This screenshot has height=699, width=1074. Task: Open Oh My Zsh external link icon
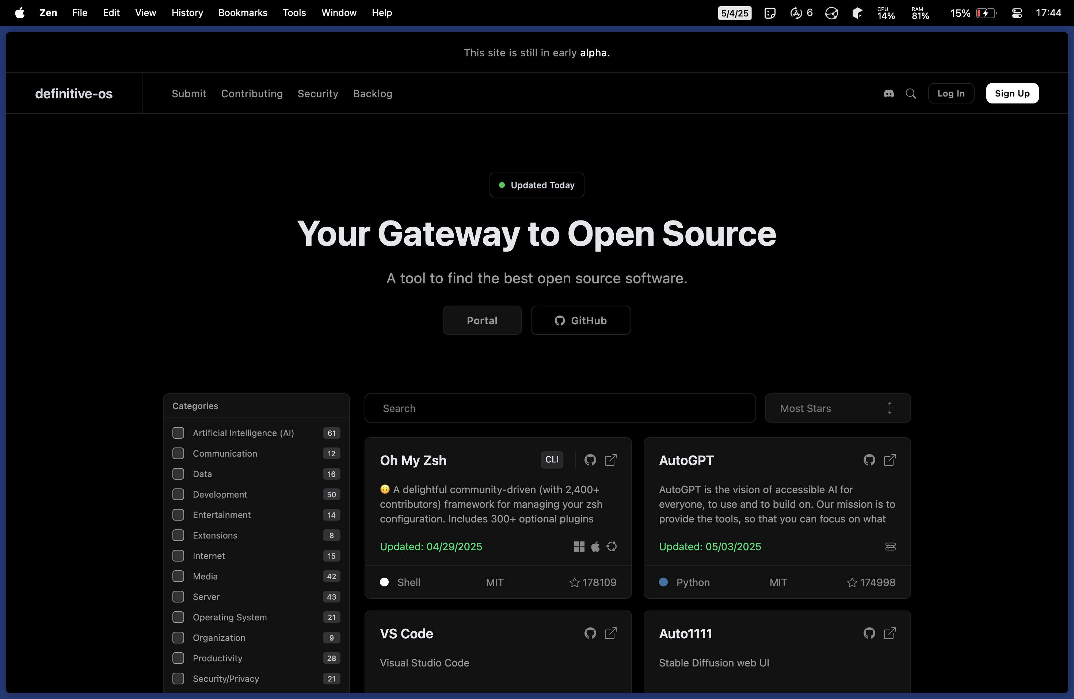[610, 460]
